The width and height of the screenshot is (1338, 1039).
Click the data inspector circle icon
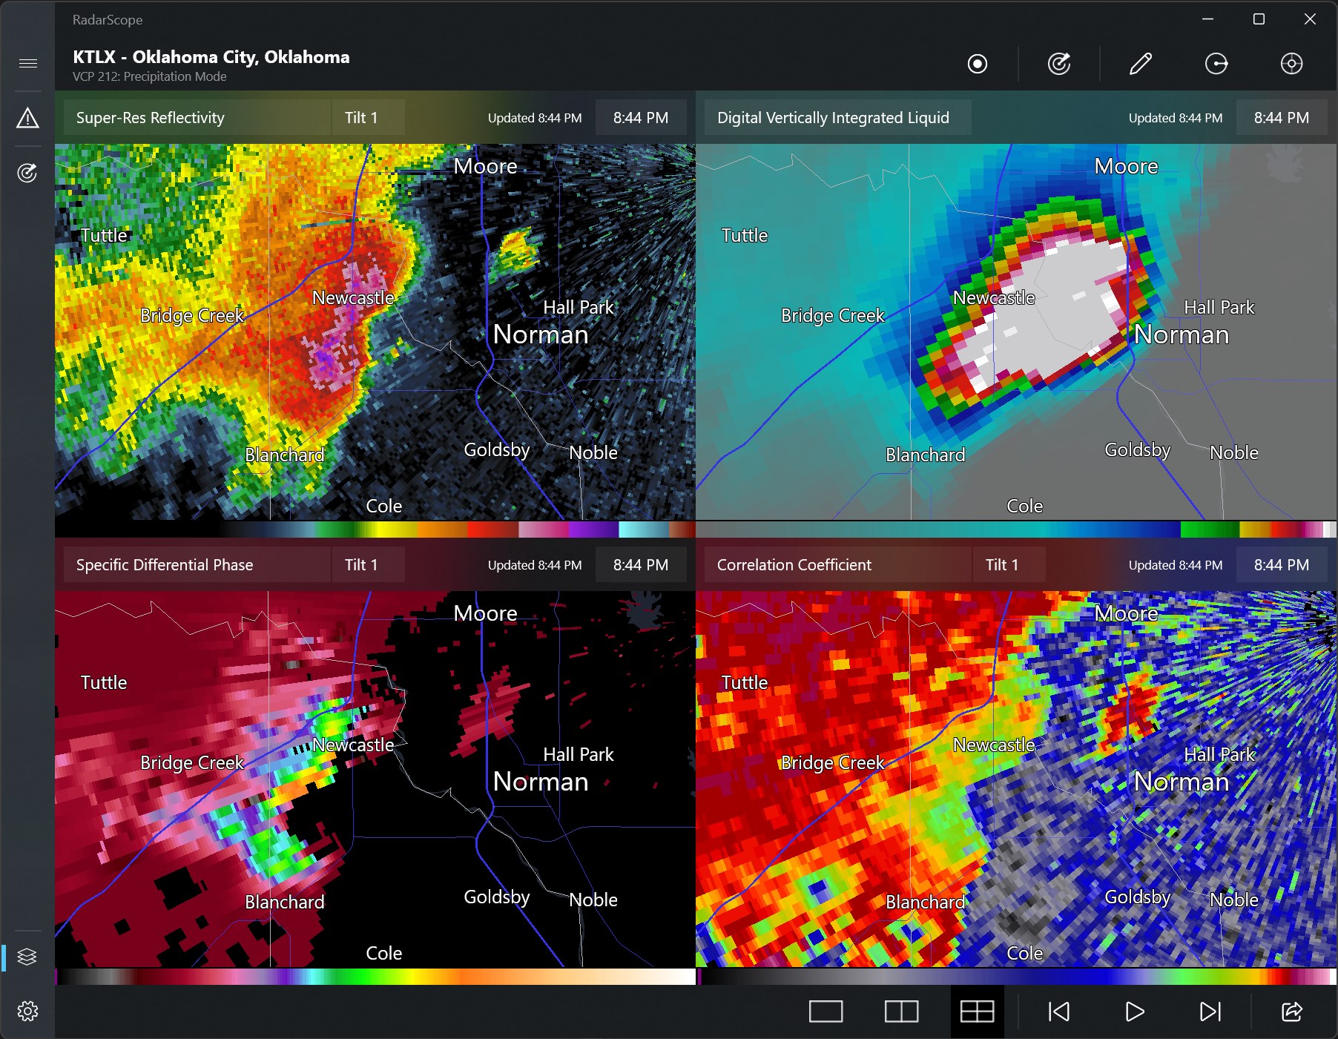point(978,64)
